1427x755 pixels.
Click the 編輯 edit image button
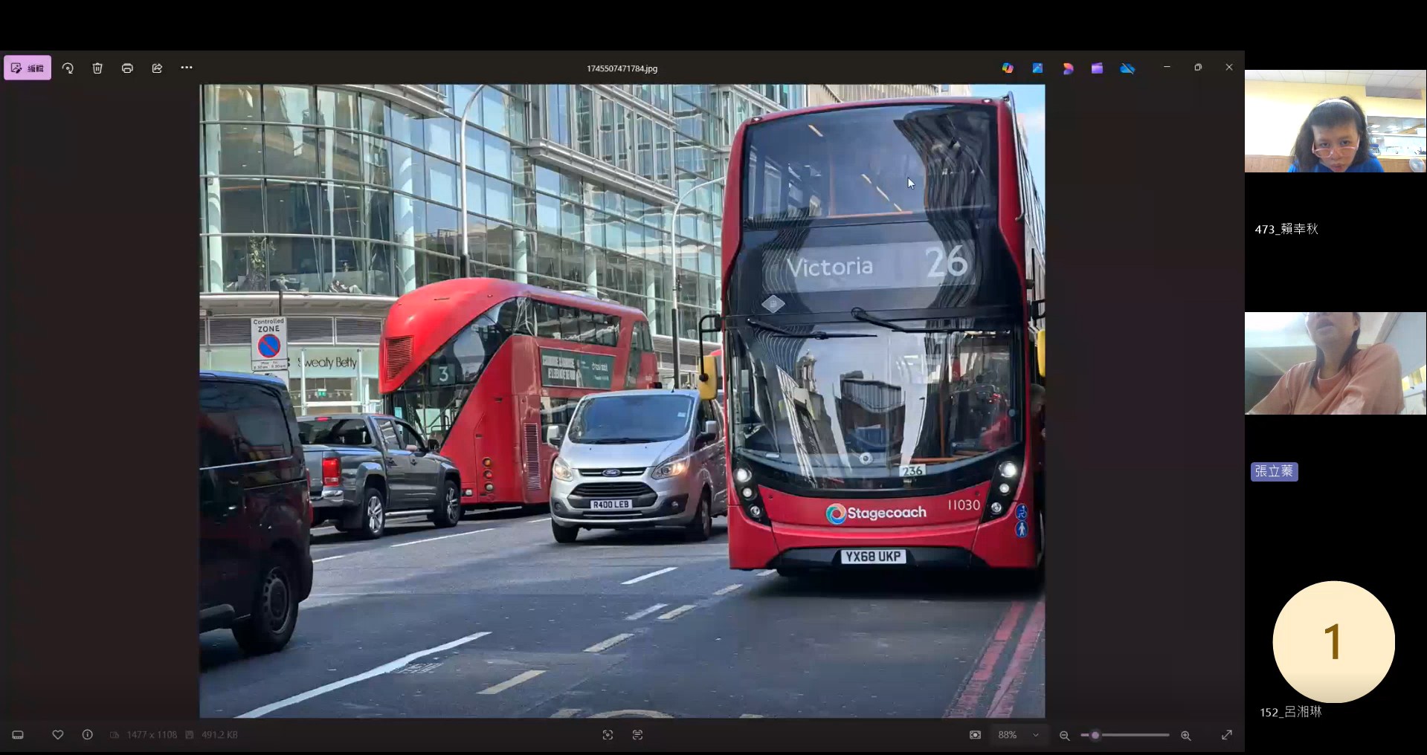[x=28, y=68]
